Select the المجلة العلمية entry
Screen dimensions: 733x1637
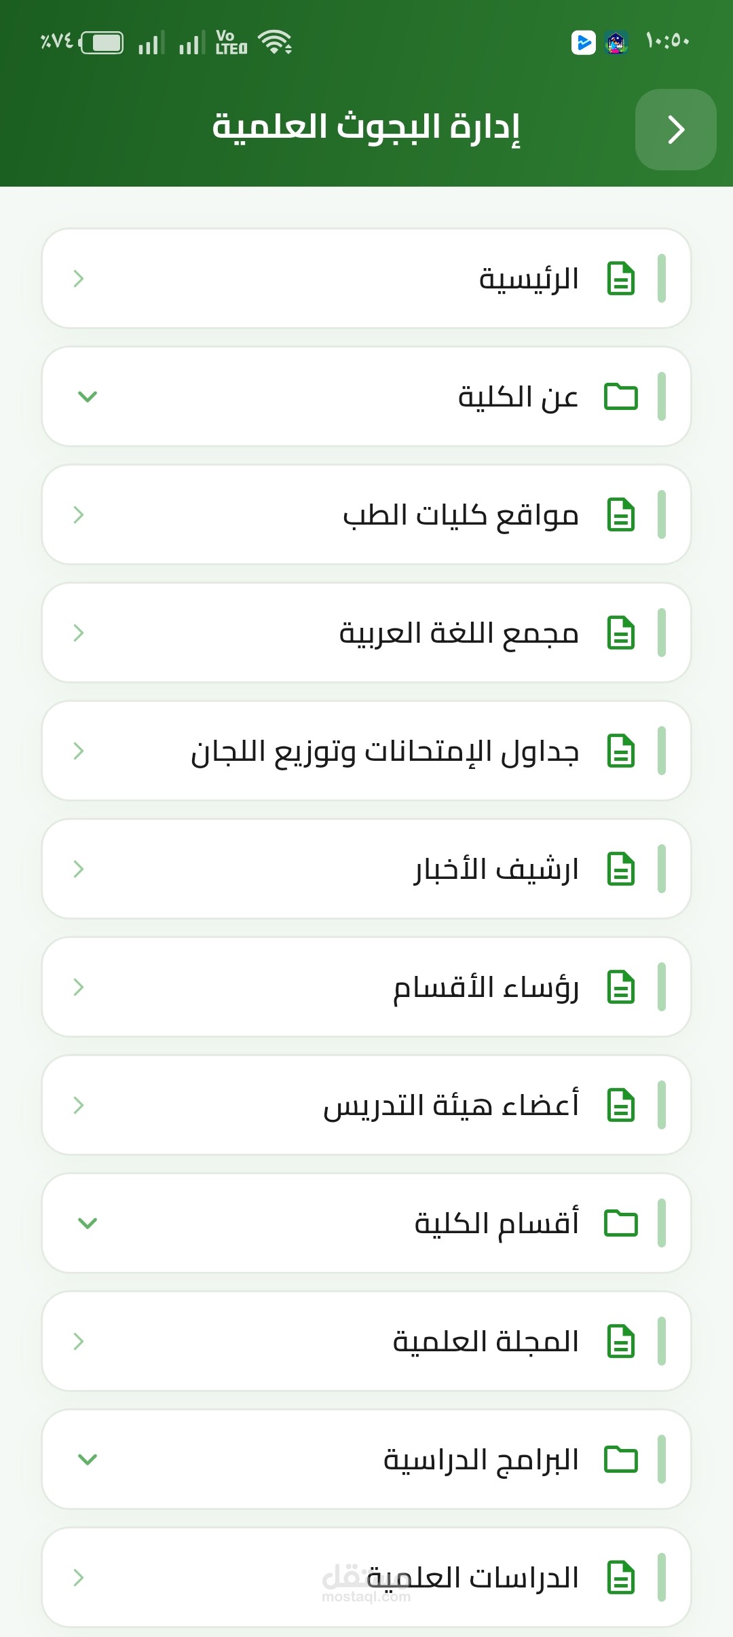point(366,1341)
